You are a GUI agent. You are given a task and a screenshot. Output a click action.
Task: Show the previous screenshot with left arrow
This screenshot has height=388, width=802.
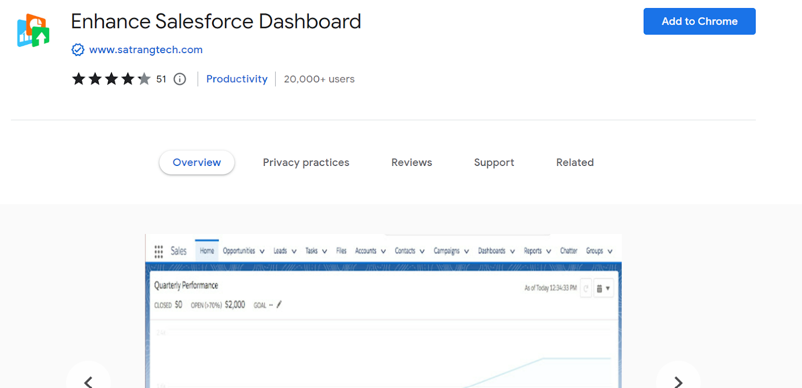(88, 382)
